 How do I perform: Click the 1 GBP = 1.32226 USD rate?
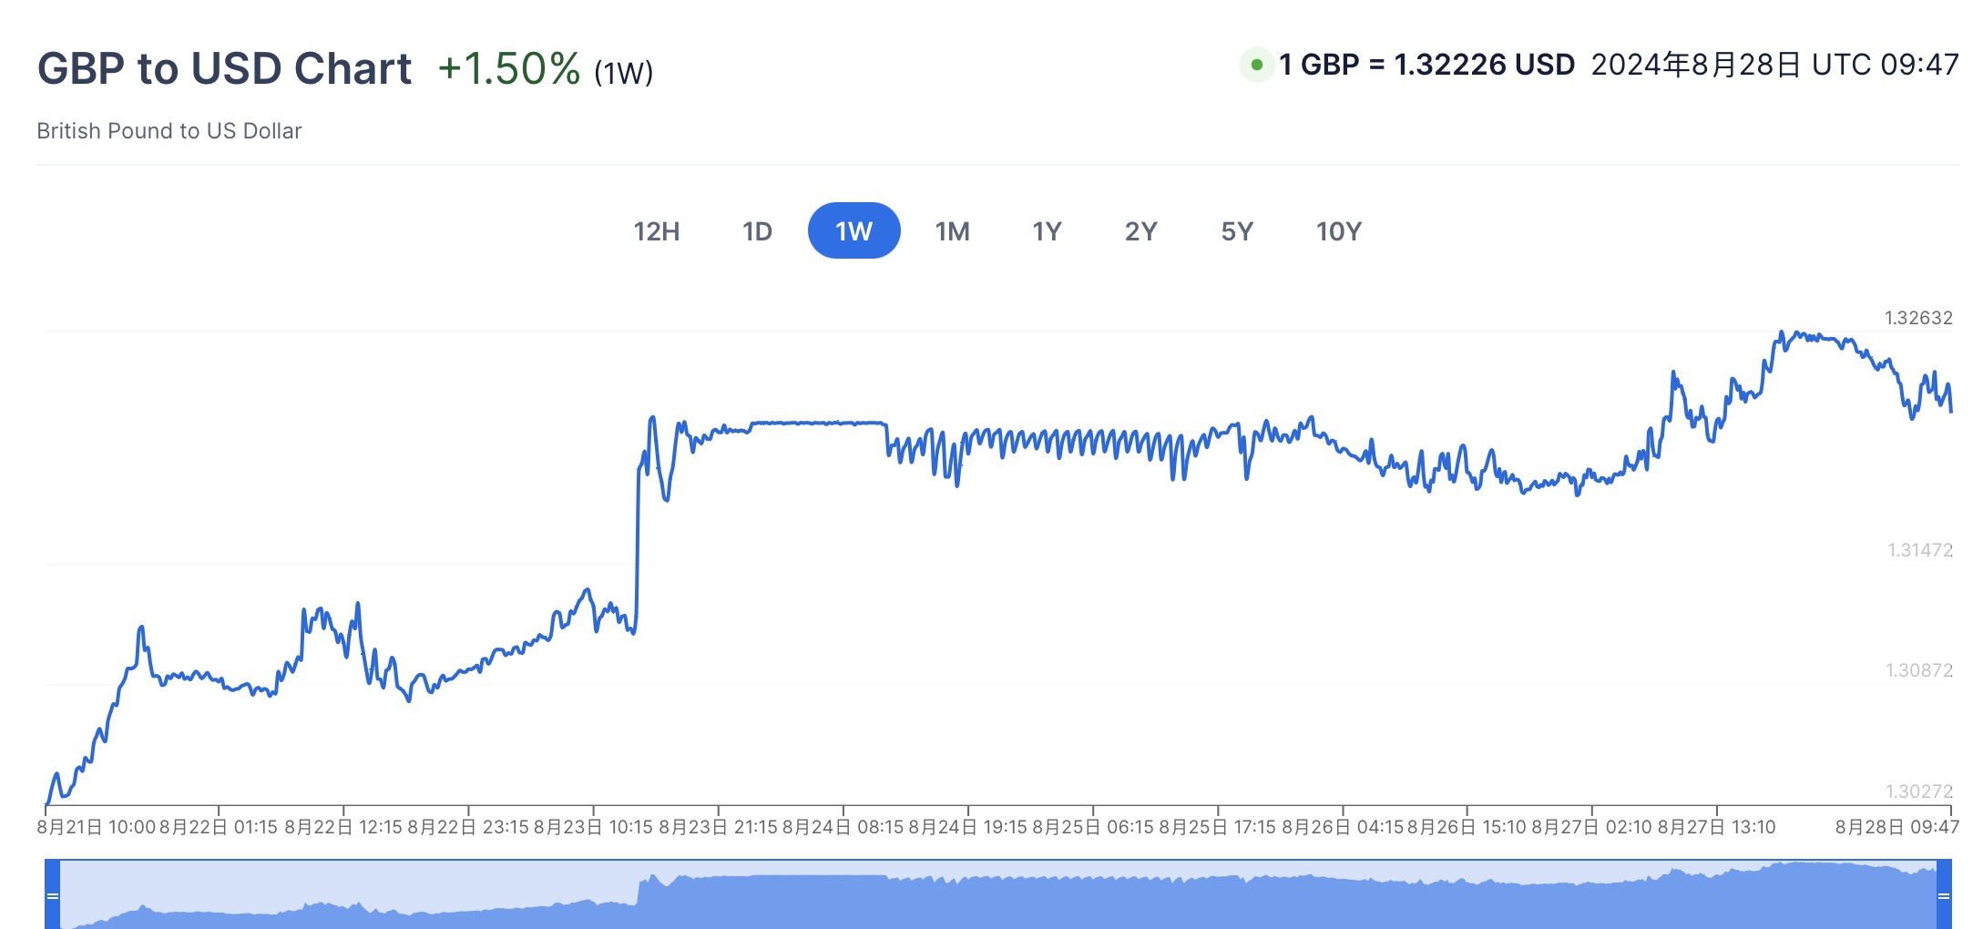1426,65
